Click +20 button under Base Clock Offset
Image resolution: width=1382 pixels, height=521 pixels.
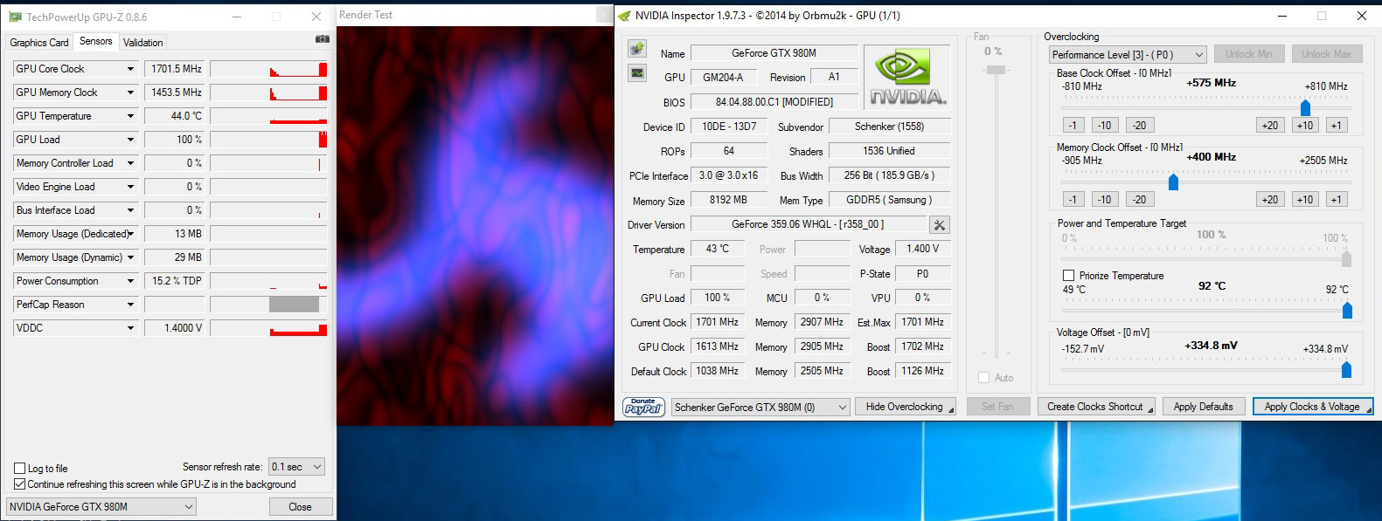point(1270,126)
